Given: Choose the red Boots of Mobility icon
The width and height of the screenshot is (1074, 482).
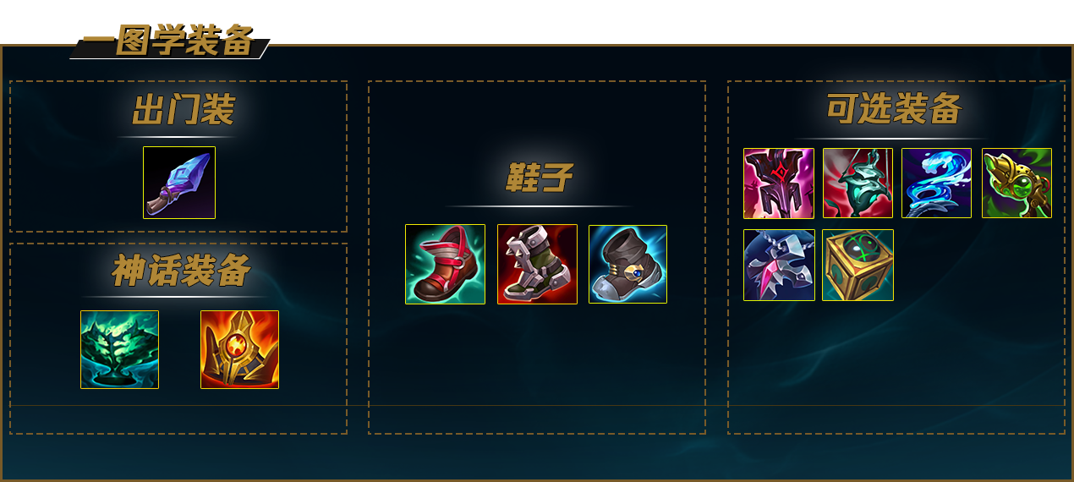Looking at the screenshot, I should [445, 264].
